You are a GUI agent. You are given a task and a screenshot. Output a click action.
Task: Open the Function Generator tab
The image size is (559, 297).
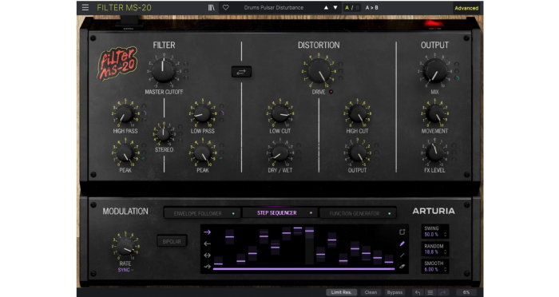(358, 214)
